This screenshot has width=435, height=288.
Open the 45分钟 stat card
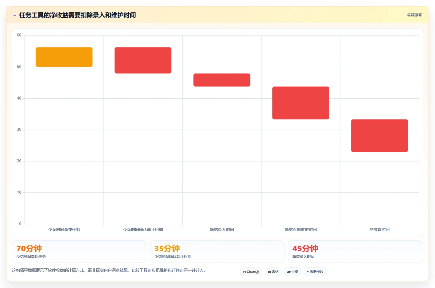click(x=355, y=252)
